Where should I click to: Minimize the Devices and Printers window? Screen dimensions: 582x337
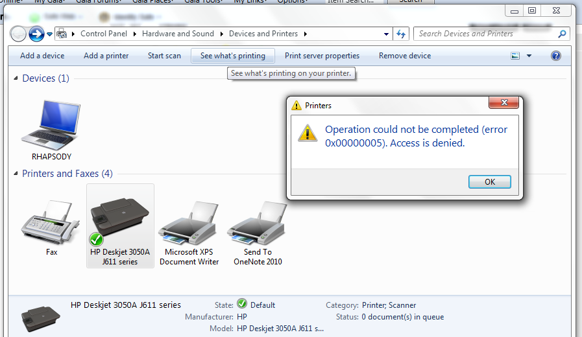tap(514, 11)
